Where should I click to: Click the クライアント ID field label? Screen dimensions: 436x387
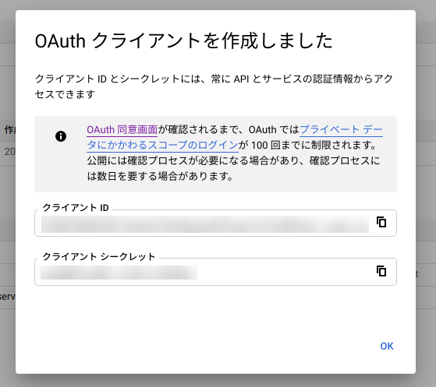(76, 207)
